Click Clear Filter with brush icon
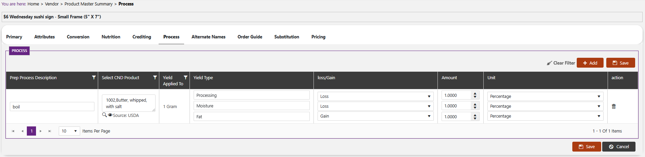Viewport: 645px width, 157px height. click(x=561, y=63)
